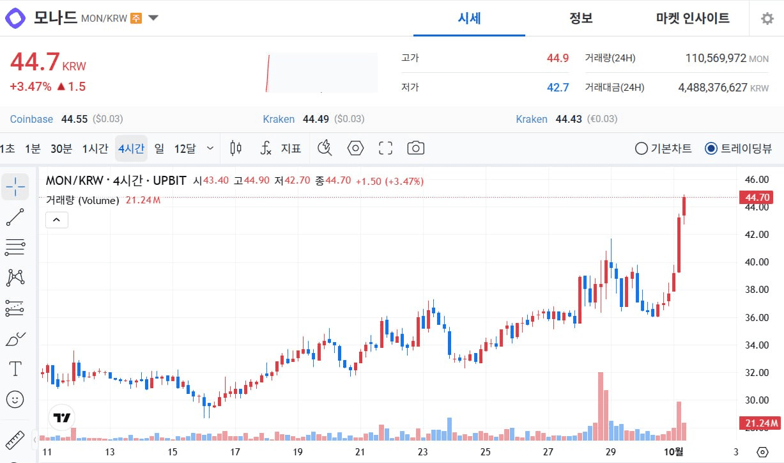Click the 거래량 (Volume) indicator label

coord(82,200)
